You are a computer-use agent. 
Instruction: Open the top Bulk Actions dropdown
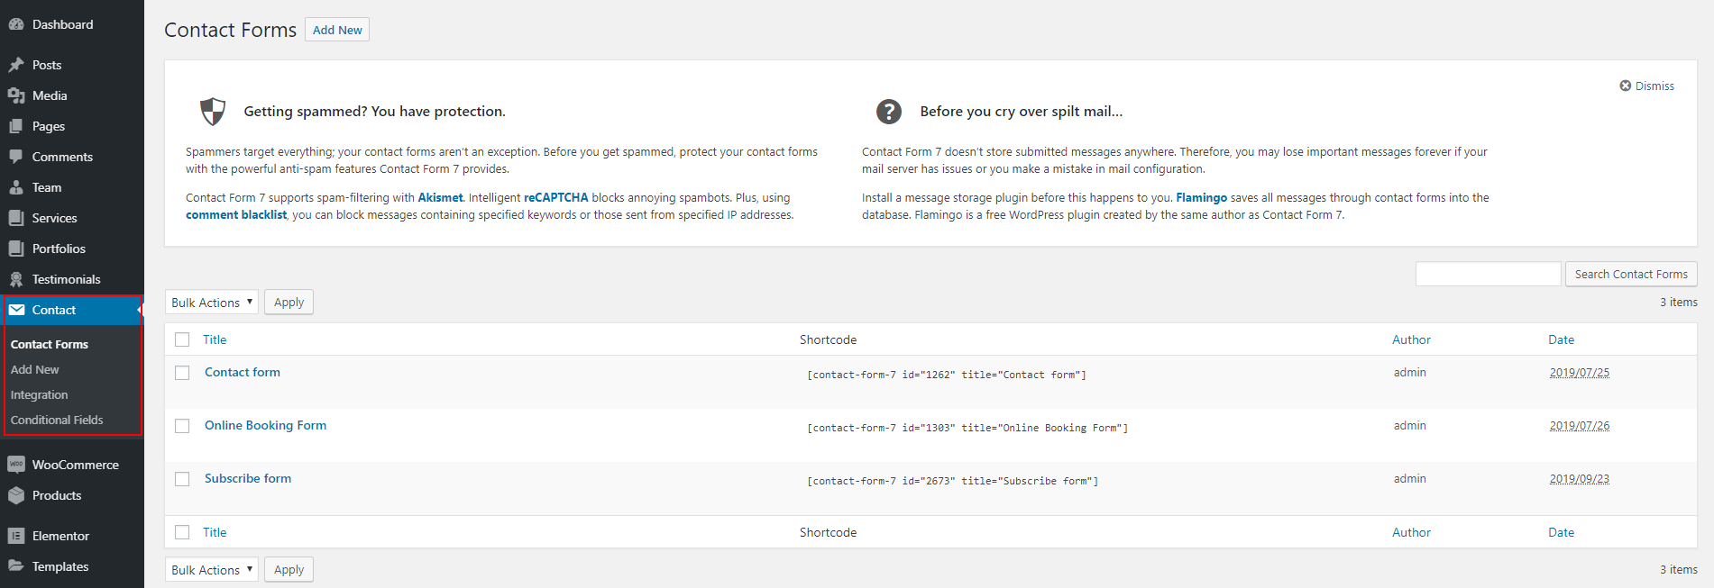(212, 303)
